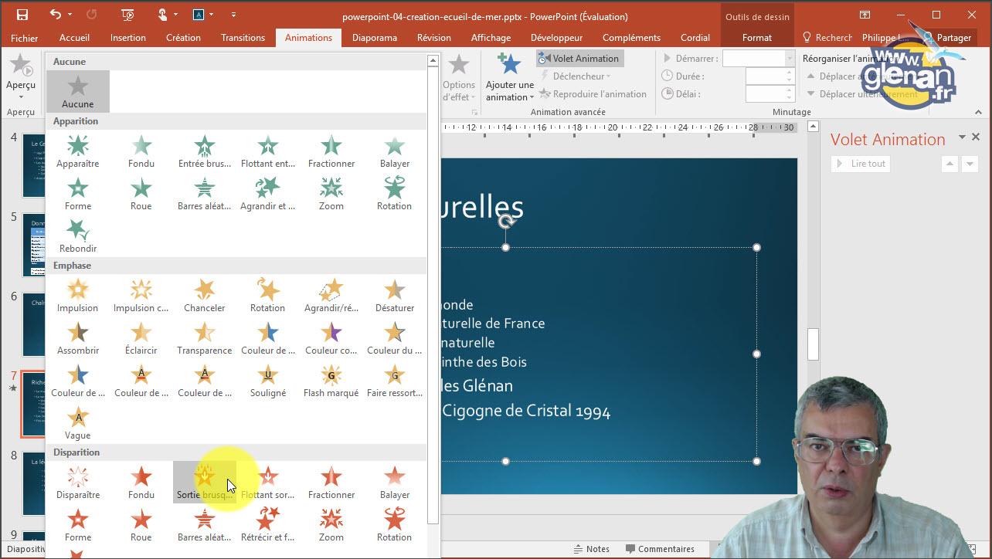Select slide 6 thumbnail

[x=32, y=324]
